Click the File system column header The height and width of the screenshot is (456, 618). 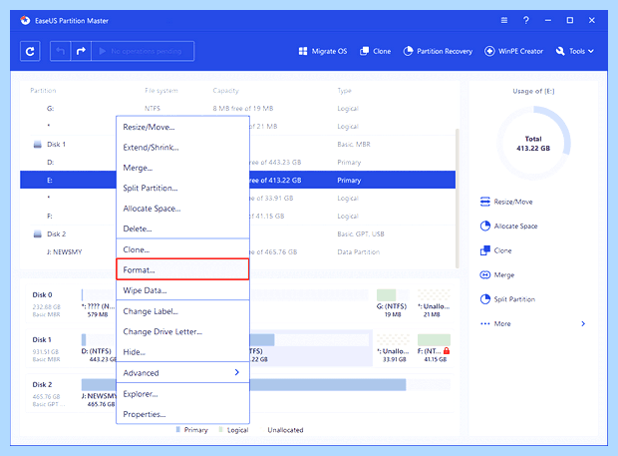pyautogui.click(x=161, y=91)
